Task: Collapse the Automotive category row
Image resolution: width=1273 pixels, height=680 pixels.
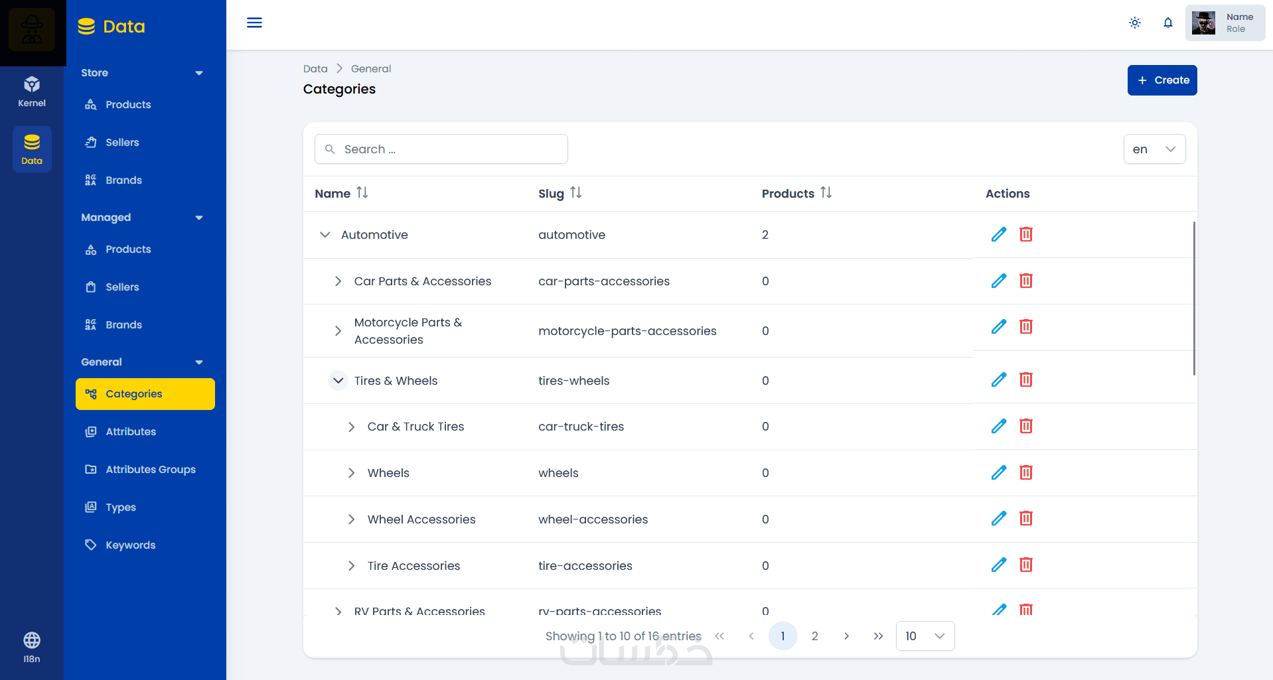Action: click(x=325, y=235)
